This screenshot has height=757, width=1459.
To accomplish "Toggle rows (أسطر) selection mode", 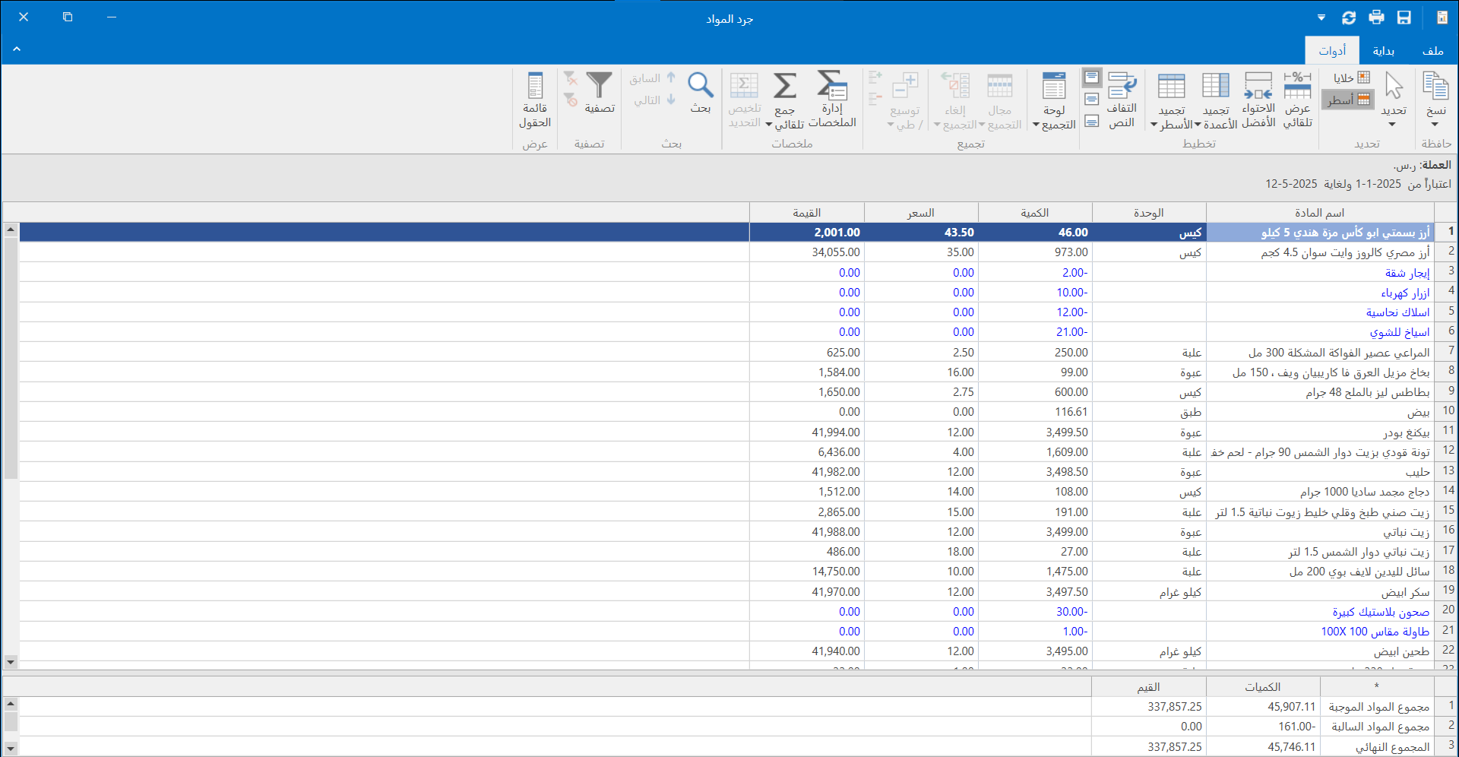I will [x=1348, y=100].
